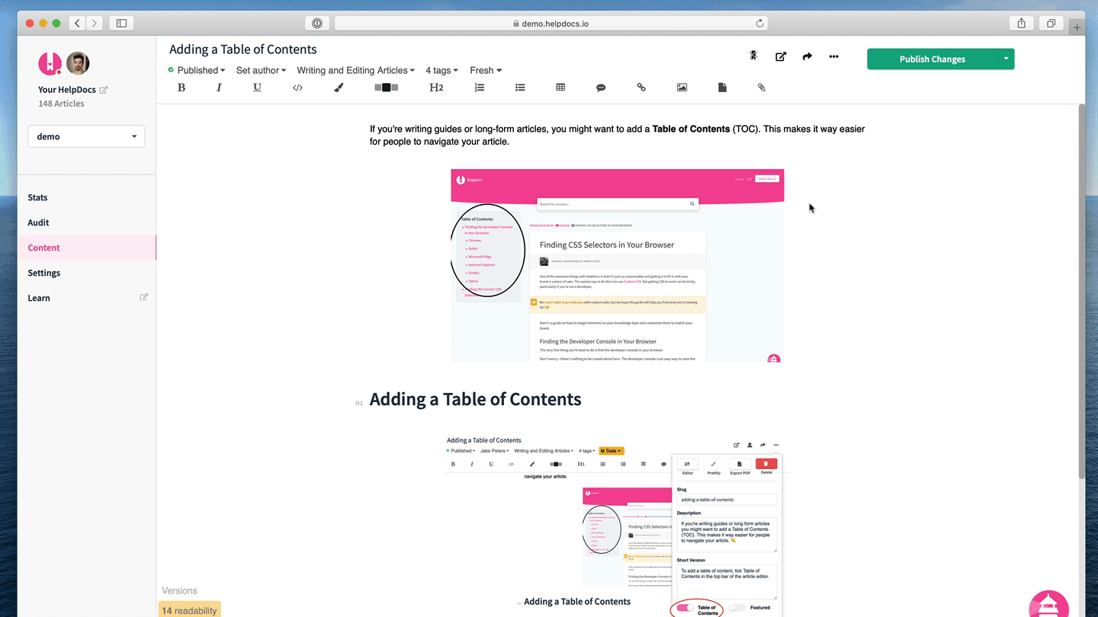Click Safari's address bar demo.helpdocs.io
1098x617 pixels.
pos(551,24)
